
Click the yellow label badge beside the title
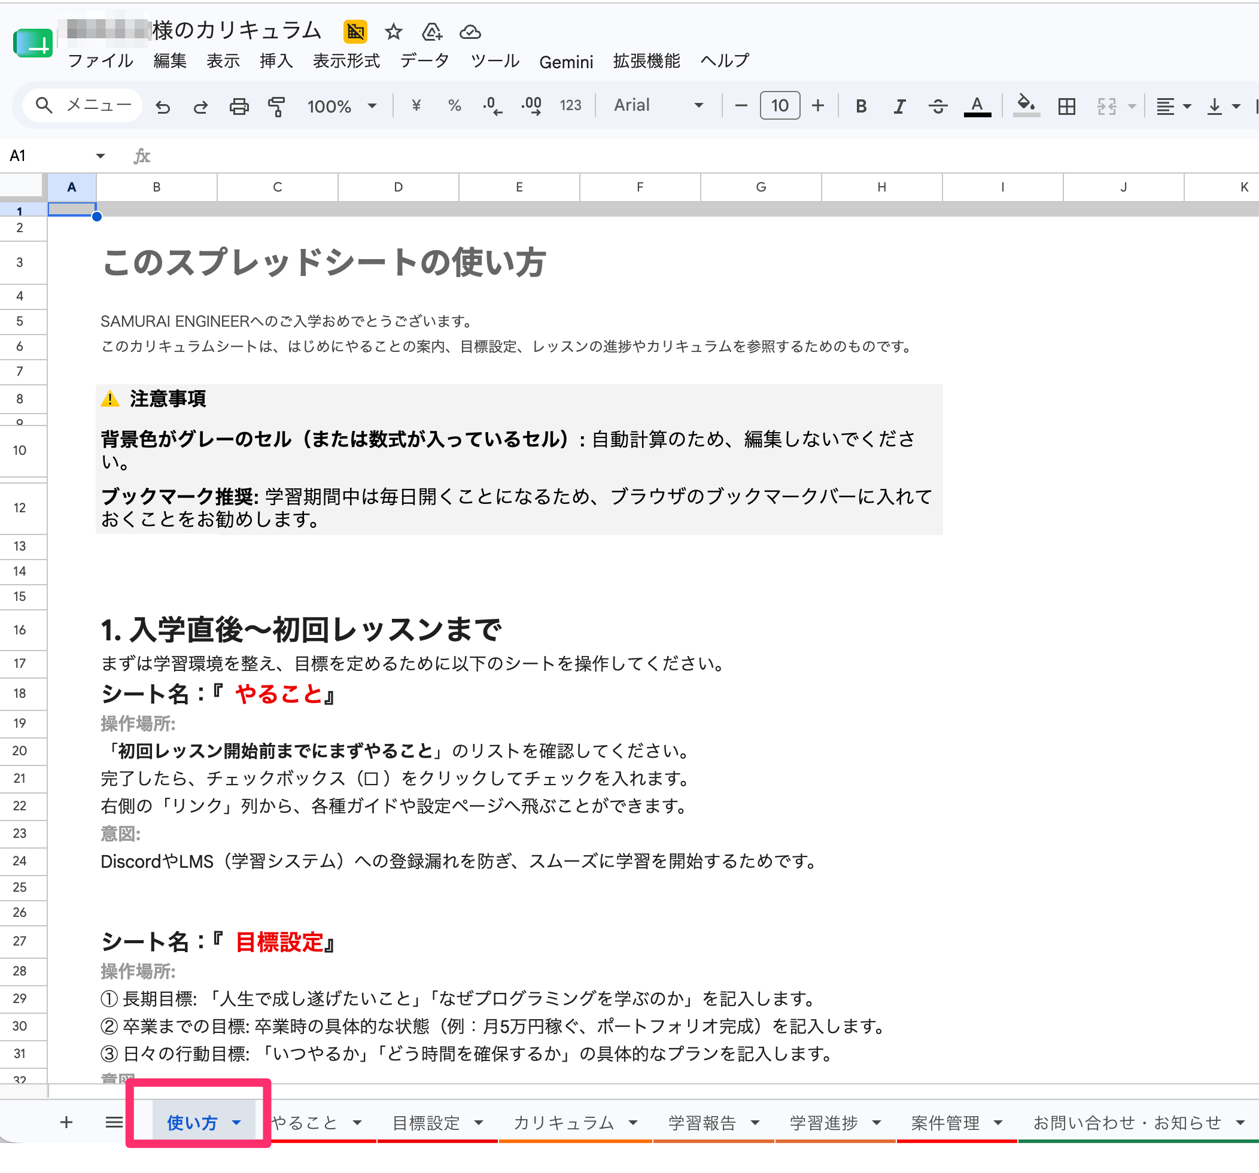[x=355, y=31]
